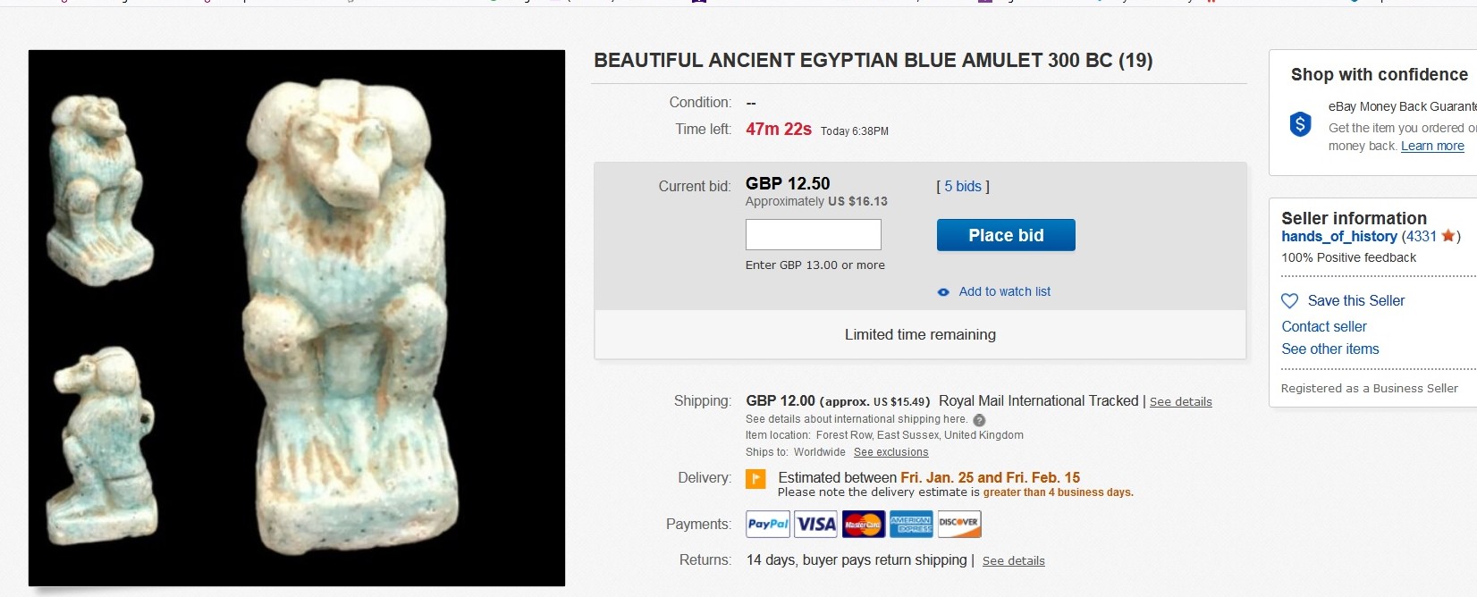Click the orange delivery estimate flag icon
The height and width of the screenshot is (597, 1477).
click(755, 479)
